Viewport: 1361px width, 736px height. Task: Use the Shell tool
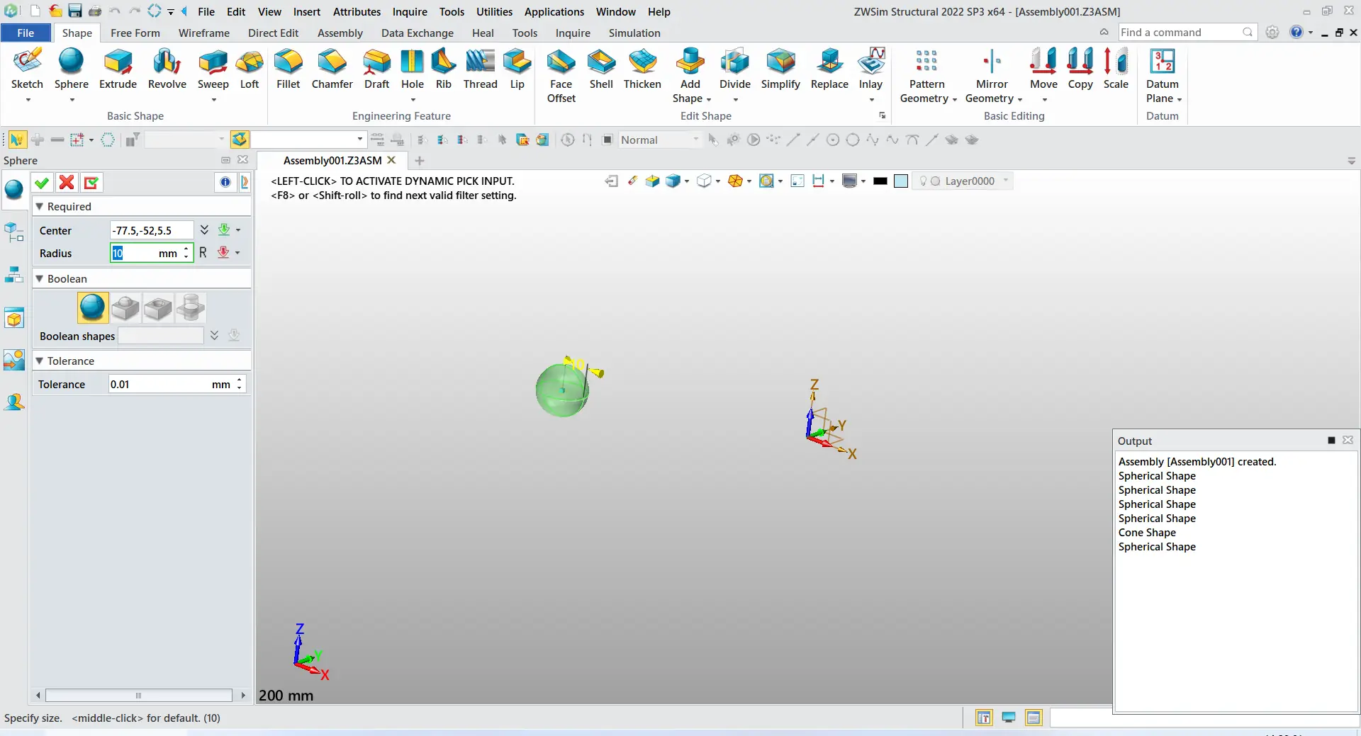(x=601, y=69)
